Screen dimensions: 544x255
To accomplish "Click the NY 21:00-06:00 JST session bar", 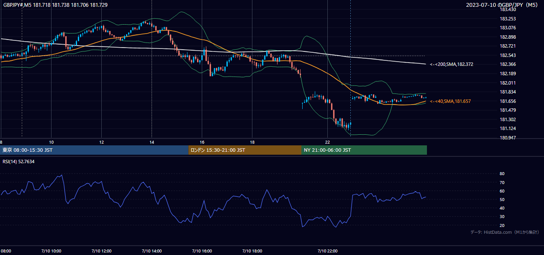I will [364, 150].
